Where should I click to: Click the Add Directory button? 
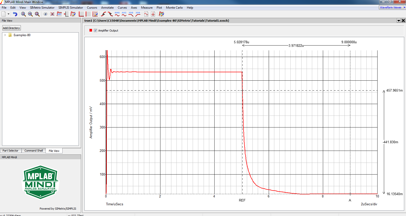click(11, 28)
